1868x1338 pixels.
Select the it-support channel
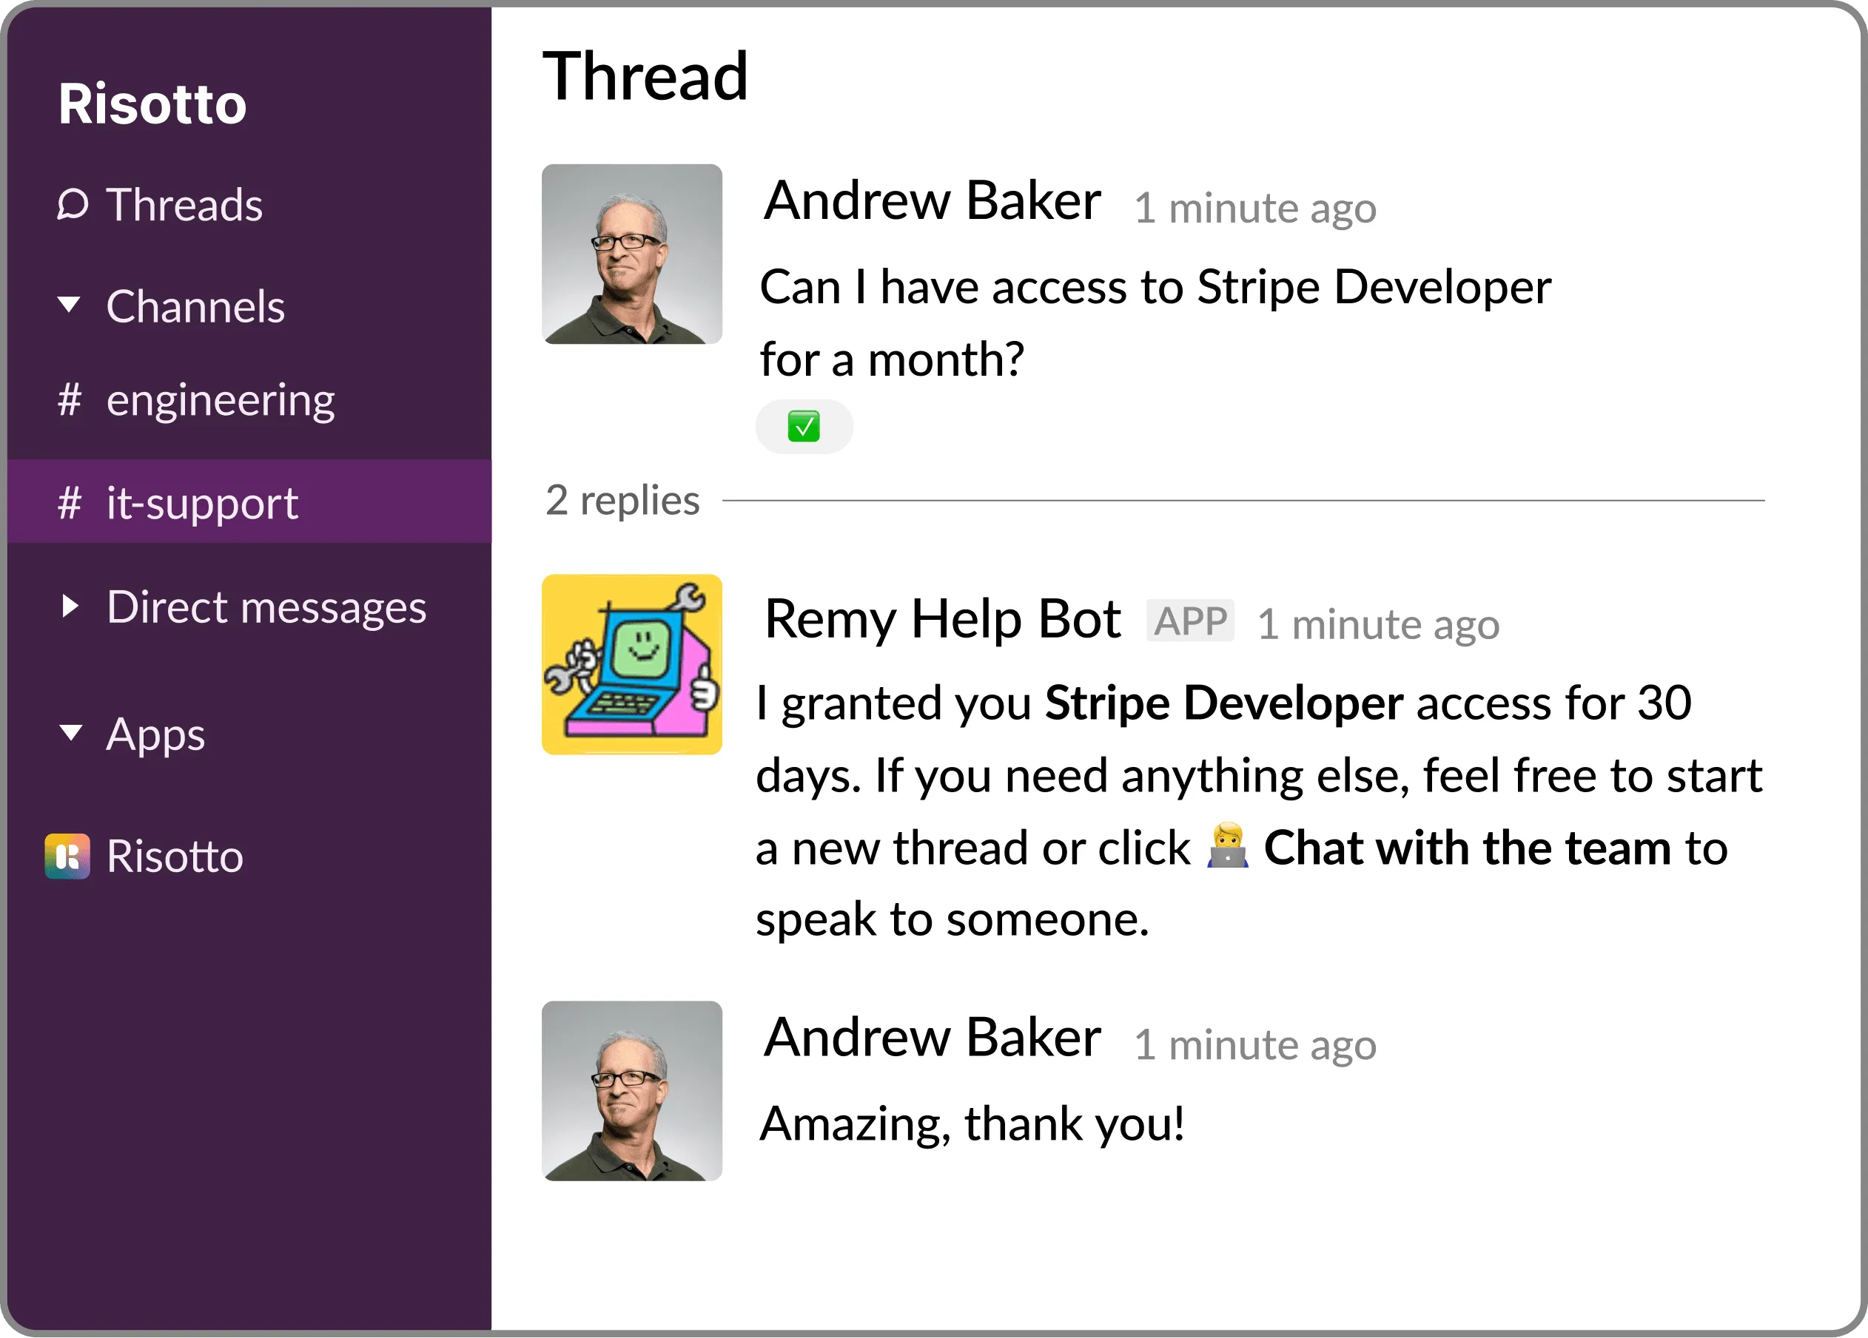[x=202, y=502]
